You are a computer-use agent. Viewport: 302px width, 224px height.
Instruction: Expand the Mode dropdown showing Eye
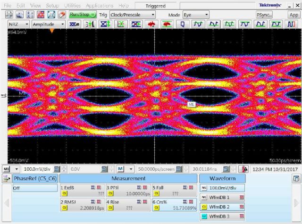tap(196, 15)
